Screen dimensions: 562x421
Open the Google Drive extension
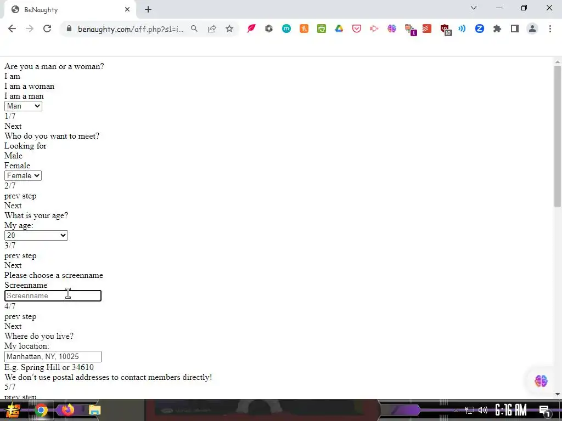point(339,29)
